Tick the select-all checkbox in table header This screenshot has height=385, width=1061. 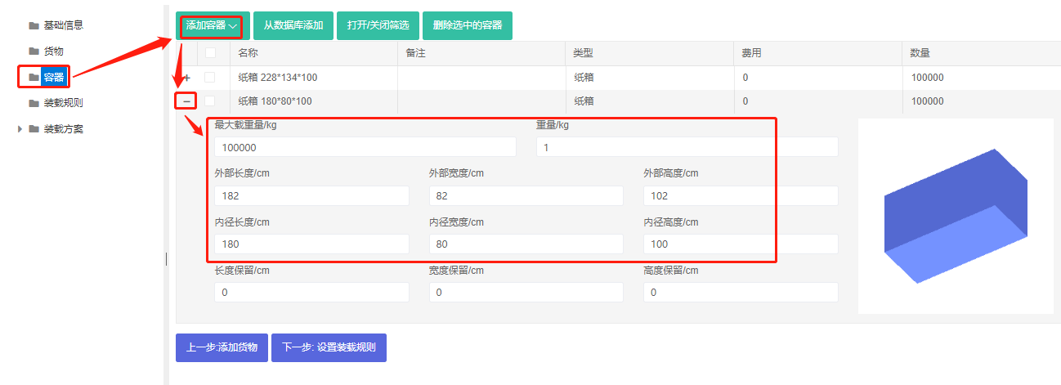coord(211,54)
